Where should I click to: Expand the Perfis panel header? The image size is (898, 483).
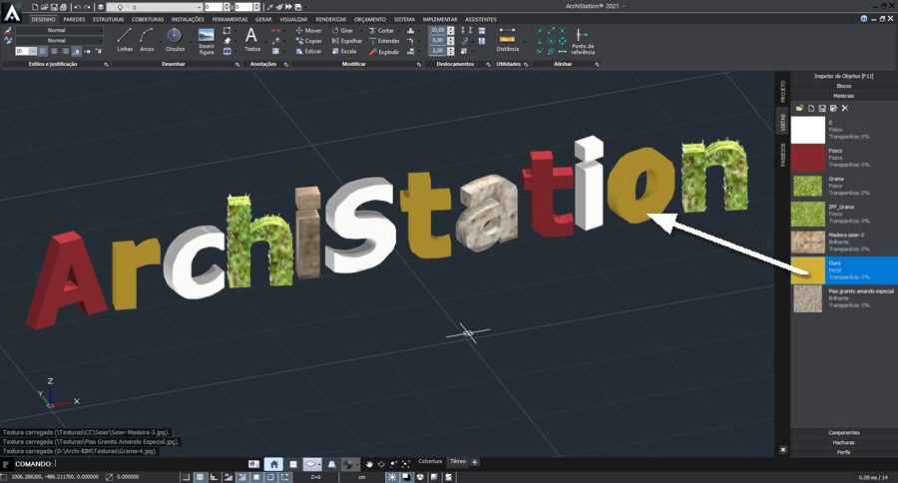click(843, 452)
